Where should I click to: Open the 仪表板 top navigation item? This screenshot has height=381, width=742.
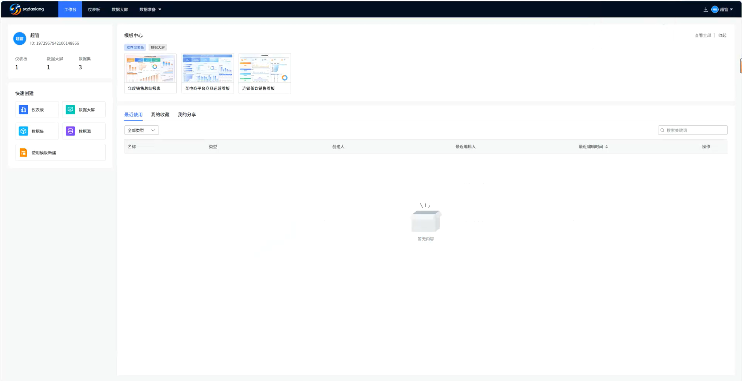[94, 10]
